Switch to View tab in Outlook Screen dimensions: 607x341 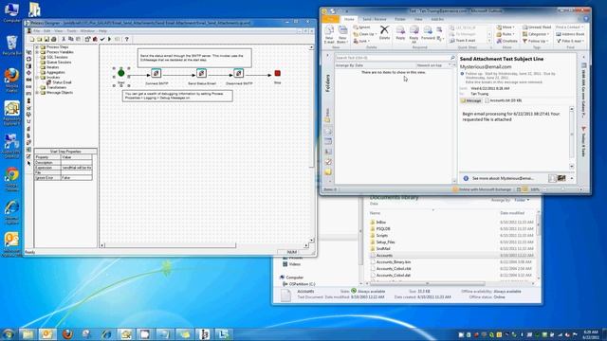coord(418,19)
